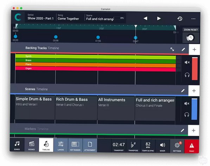Select the Rich Drum & Bass scene block
Viewport: 210px width, 166px height.
[x=76, y=108]
